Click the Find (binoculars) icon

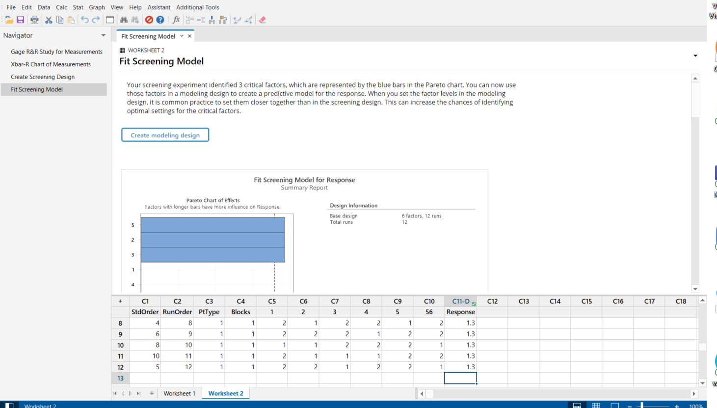point(124,20)
